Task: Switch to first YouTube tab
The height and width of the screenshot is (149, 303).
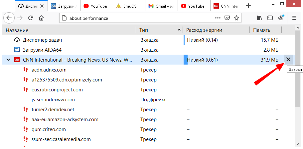Action: point(96,6)
